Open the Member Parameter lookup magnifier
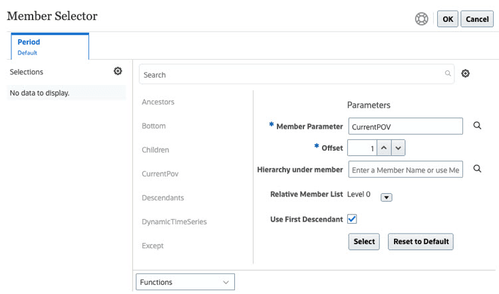This screenshot has width=499, height=294. point(477,125)
